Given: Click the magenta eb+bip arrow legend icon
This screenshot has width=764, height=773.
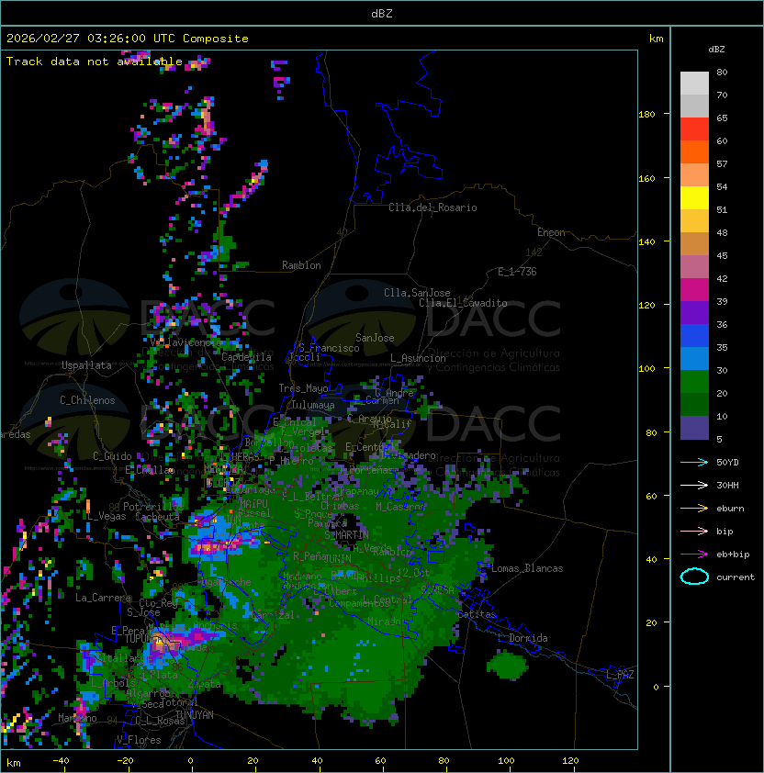Looking at the screenshot, I should 694,555.
